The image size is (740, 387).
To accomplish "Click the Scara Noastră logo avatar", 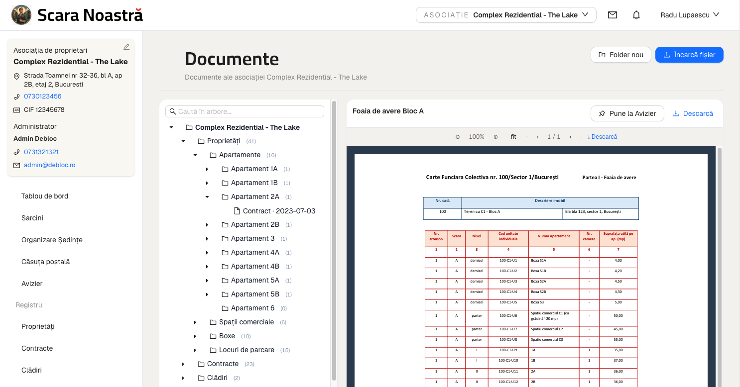I will pyautogui.click(x=21, y=15).
